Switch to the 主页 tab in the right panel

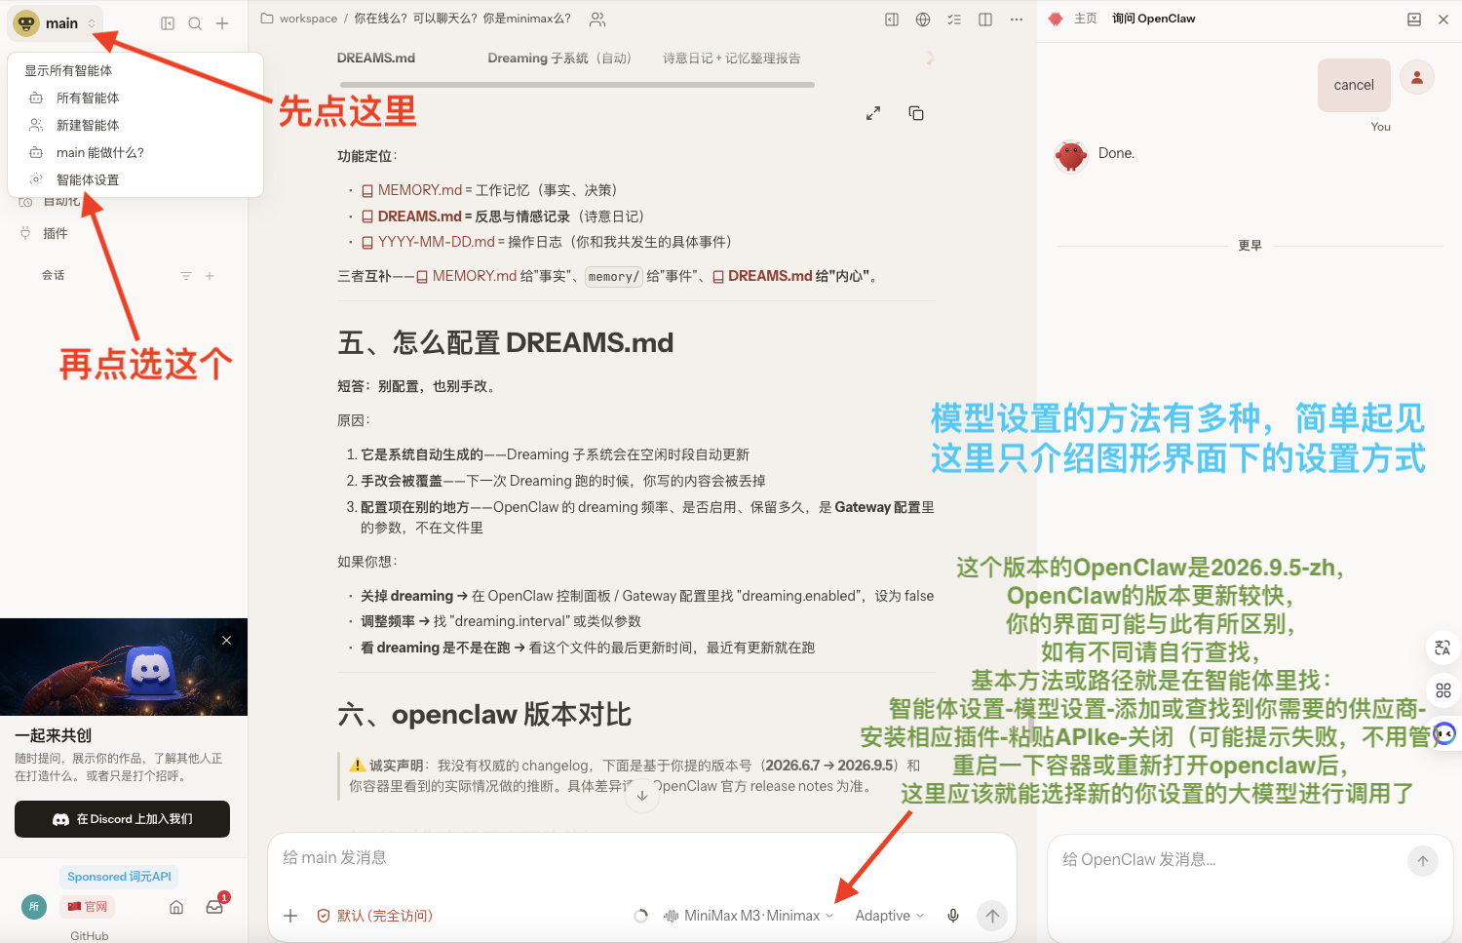[1085, 19]
